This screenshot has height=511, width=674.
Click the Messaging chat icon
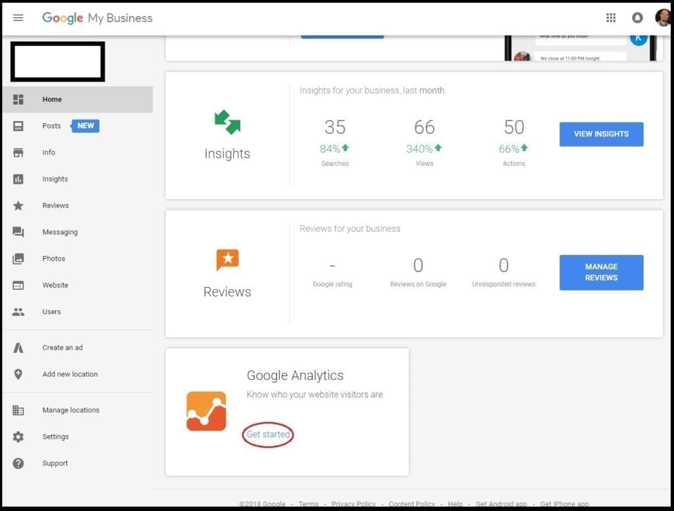tap(18, 232)
